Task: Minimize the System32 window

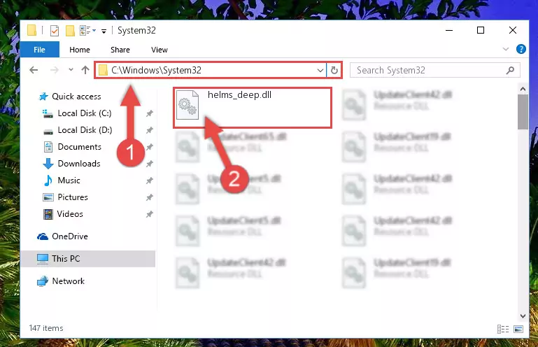Action: (x=449, y=31)
